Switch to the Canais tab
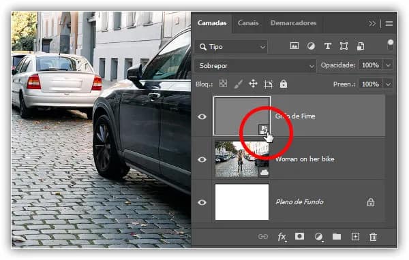Screen dimensions: 409x260 248,23
